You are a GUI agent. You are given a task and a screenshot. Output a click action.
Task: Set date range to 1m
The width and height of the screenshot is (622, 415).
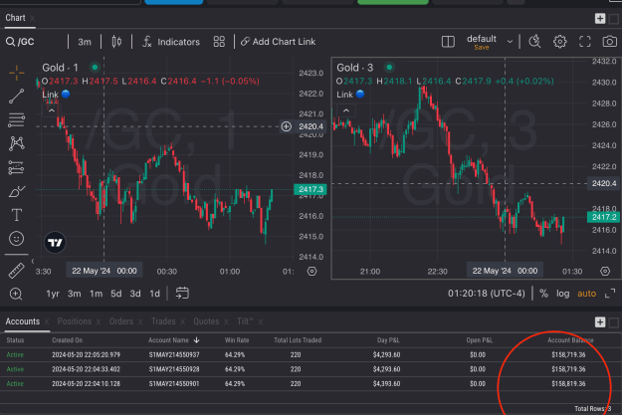click(x=96, y=294)
